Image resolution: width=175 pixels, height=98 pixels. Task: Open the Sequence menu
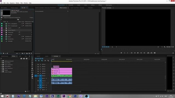(x=12, y=3)
